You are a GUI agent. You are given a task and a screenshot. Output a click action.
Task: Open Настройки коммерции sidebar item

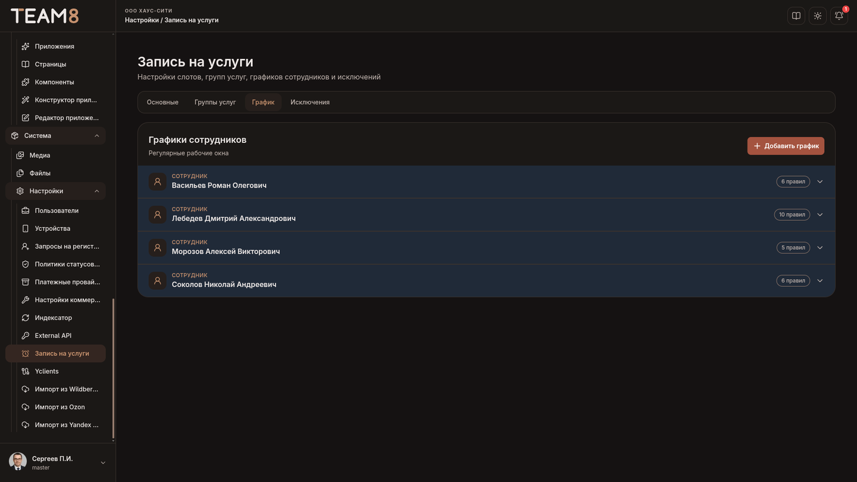[61, 300]
